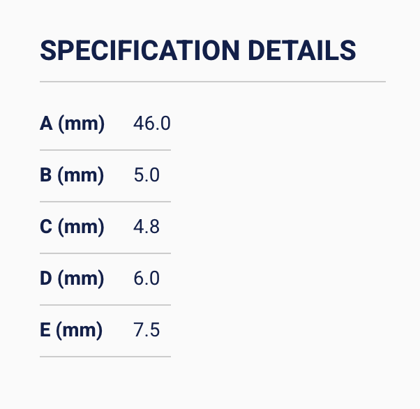
Task: Click the (mm) unit beside letter A
Action: 81,124
